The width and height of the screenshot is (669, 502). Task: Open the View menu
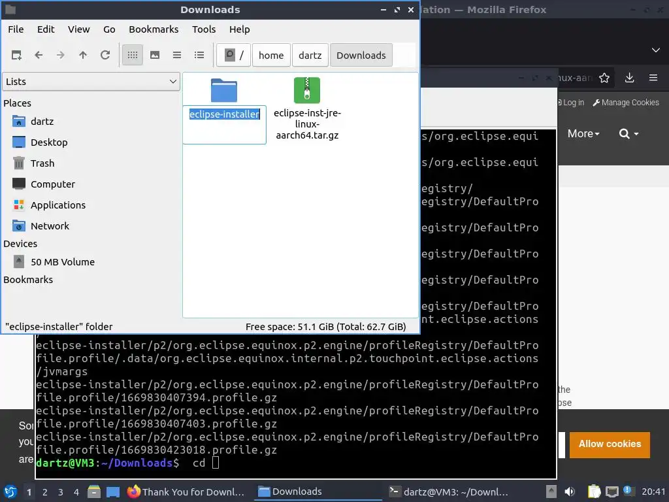(x=79, y=29)
